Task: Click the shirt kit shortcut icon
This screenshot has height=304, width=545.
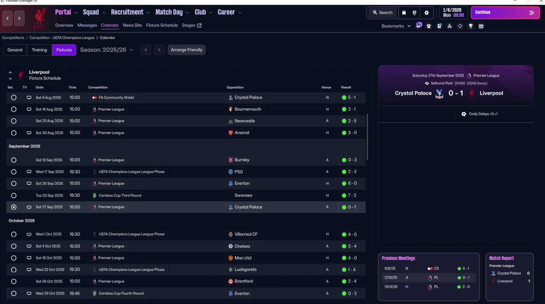Action: click(429, 26)
